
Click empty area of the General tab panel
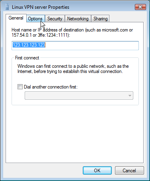(74, 133)
